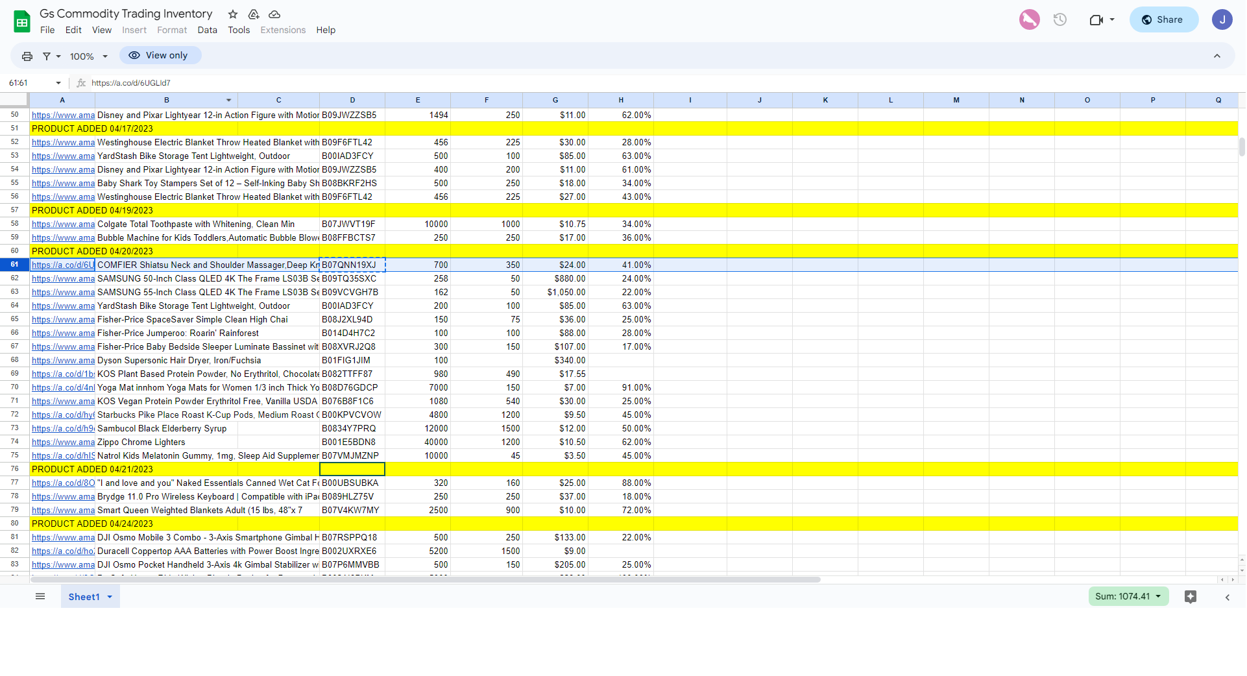The height and width of the screenshot is (676, 1247).
Task: Click the add-to-Drive shortcut icon
Action: point(254,14)
